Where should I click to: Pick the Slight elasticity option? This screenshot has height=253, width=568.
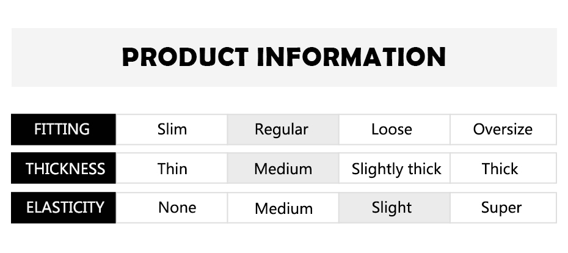point(391,208)
